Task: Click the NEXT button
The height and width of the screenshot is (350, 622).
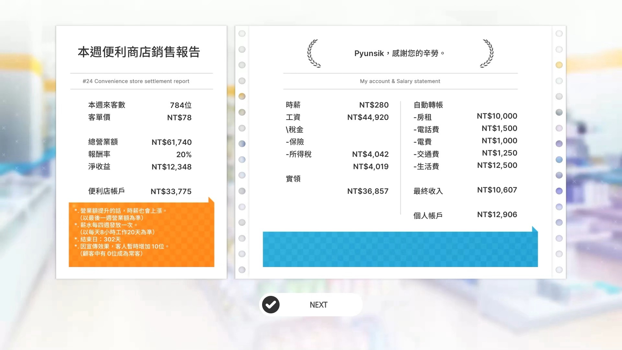Action: [x=318, y=305]
